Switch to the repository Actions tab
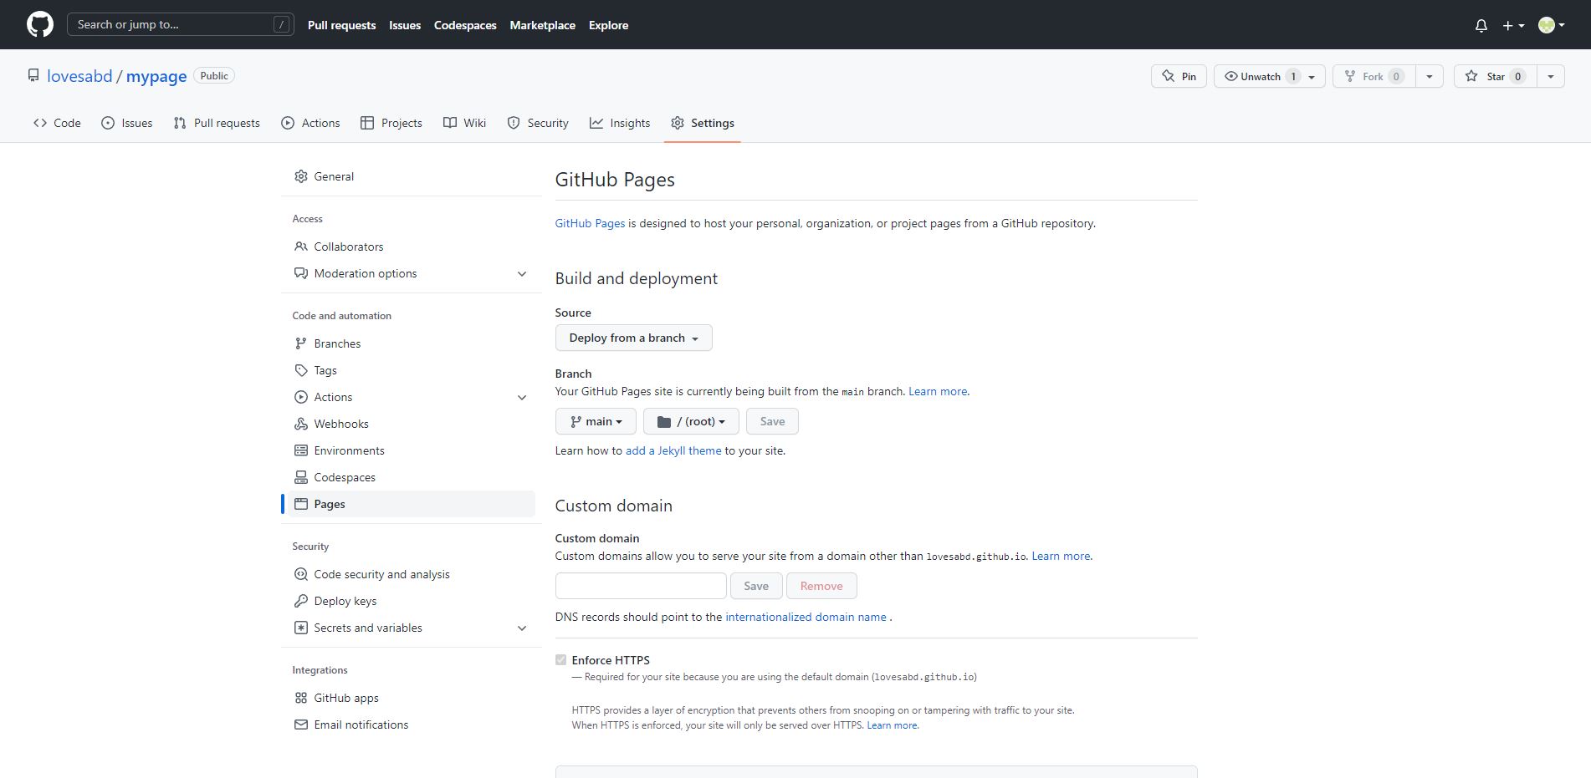1591x778 pixels. point(310,123)
